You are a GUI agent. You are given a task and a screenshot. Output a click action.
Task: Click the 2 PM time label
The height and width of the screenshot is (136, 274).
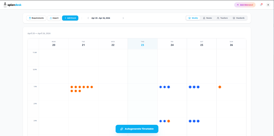click(x=35, y=104)
